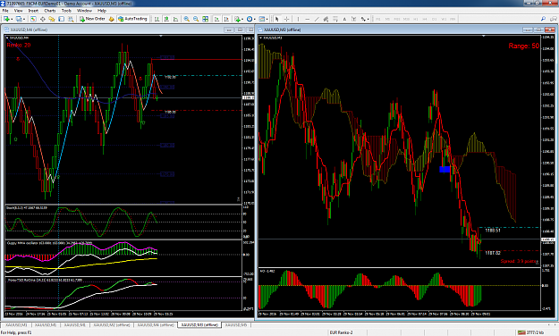
Task: Expand the new chart dropdown arrow
Action: pos(12,20)
